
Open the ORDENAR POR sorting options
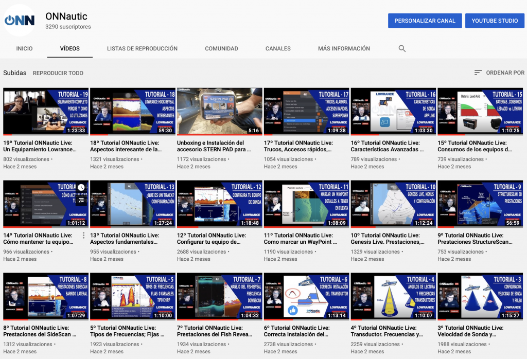click(x=506, y=73)
